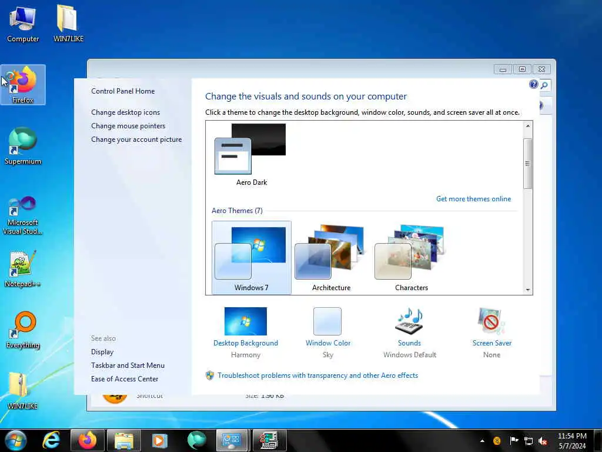Select the Characters theme

tap(411, 258)
